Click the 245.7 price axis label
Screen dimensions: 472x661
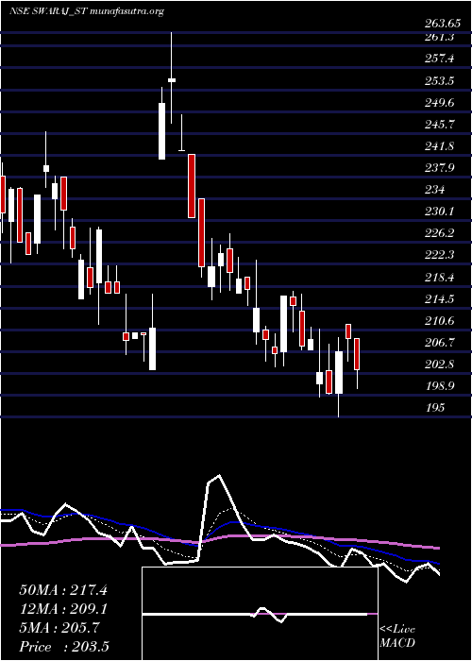439,124
